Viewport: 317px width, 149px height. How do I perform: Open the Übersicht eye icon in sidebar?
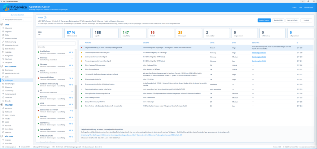(3, 28)
